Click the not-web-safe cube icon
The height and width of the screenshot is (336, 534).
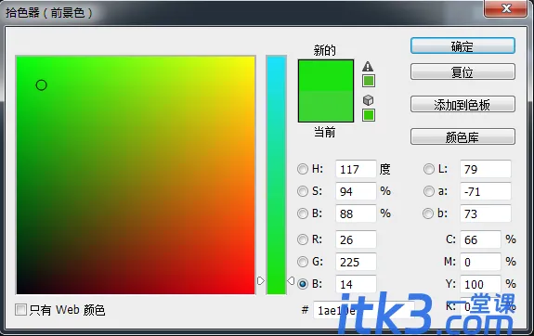pos(368,100)
